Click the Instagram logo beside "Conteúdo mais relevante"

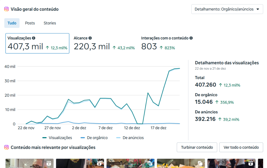tap(7, 147)
